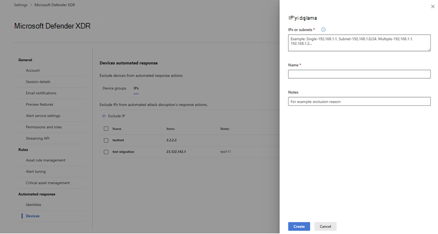Click the Create button
The height and width of the screenshot is (234, 438).
299,226
